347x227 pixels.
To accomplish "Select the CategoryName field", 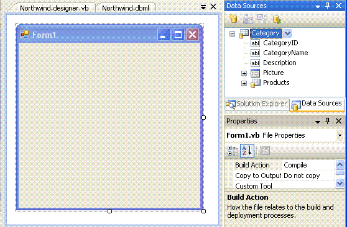I will tap(285, 53).
